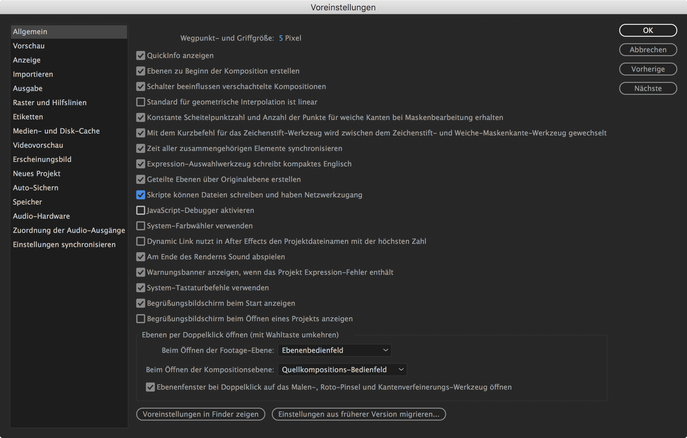Open the Erscheinungsbild preferences
The width and height of the screenshot is (687, 438).
point(69,159)
